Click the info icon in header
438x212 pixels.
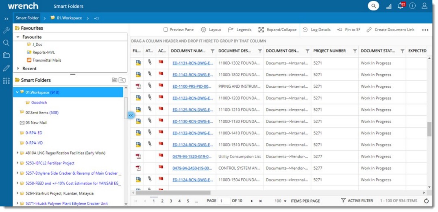(x=412, y=6)
